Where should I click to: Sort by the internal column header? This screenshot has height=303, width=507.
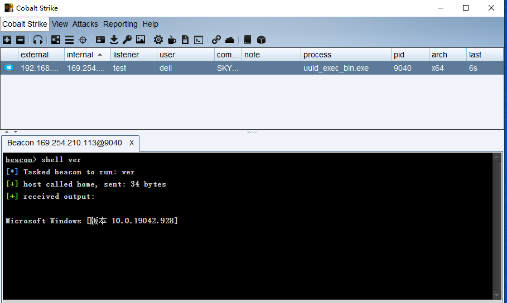click(88, 55)
